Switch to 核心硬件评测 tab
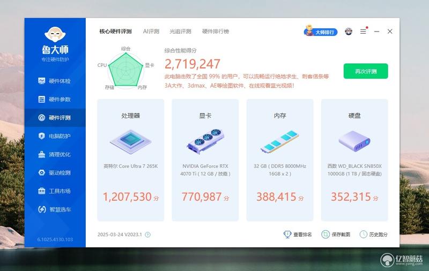Screen dimensions: 429x271 tap(115, 32)
